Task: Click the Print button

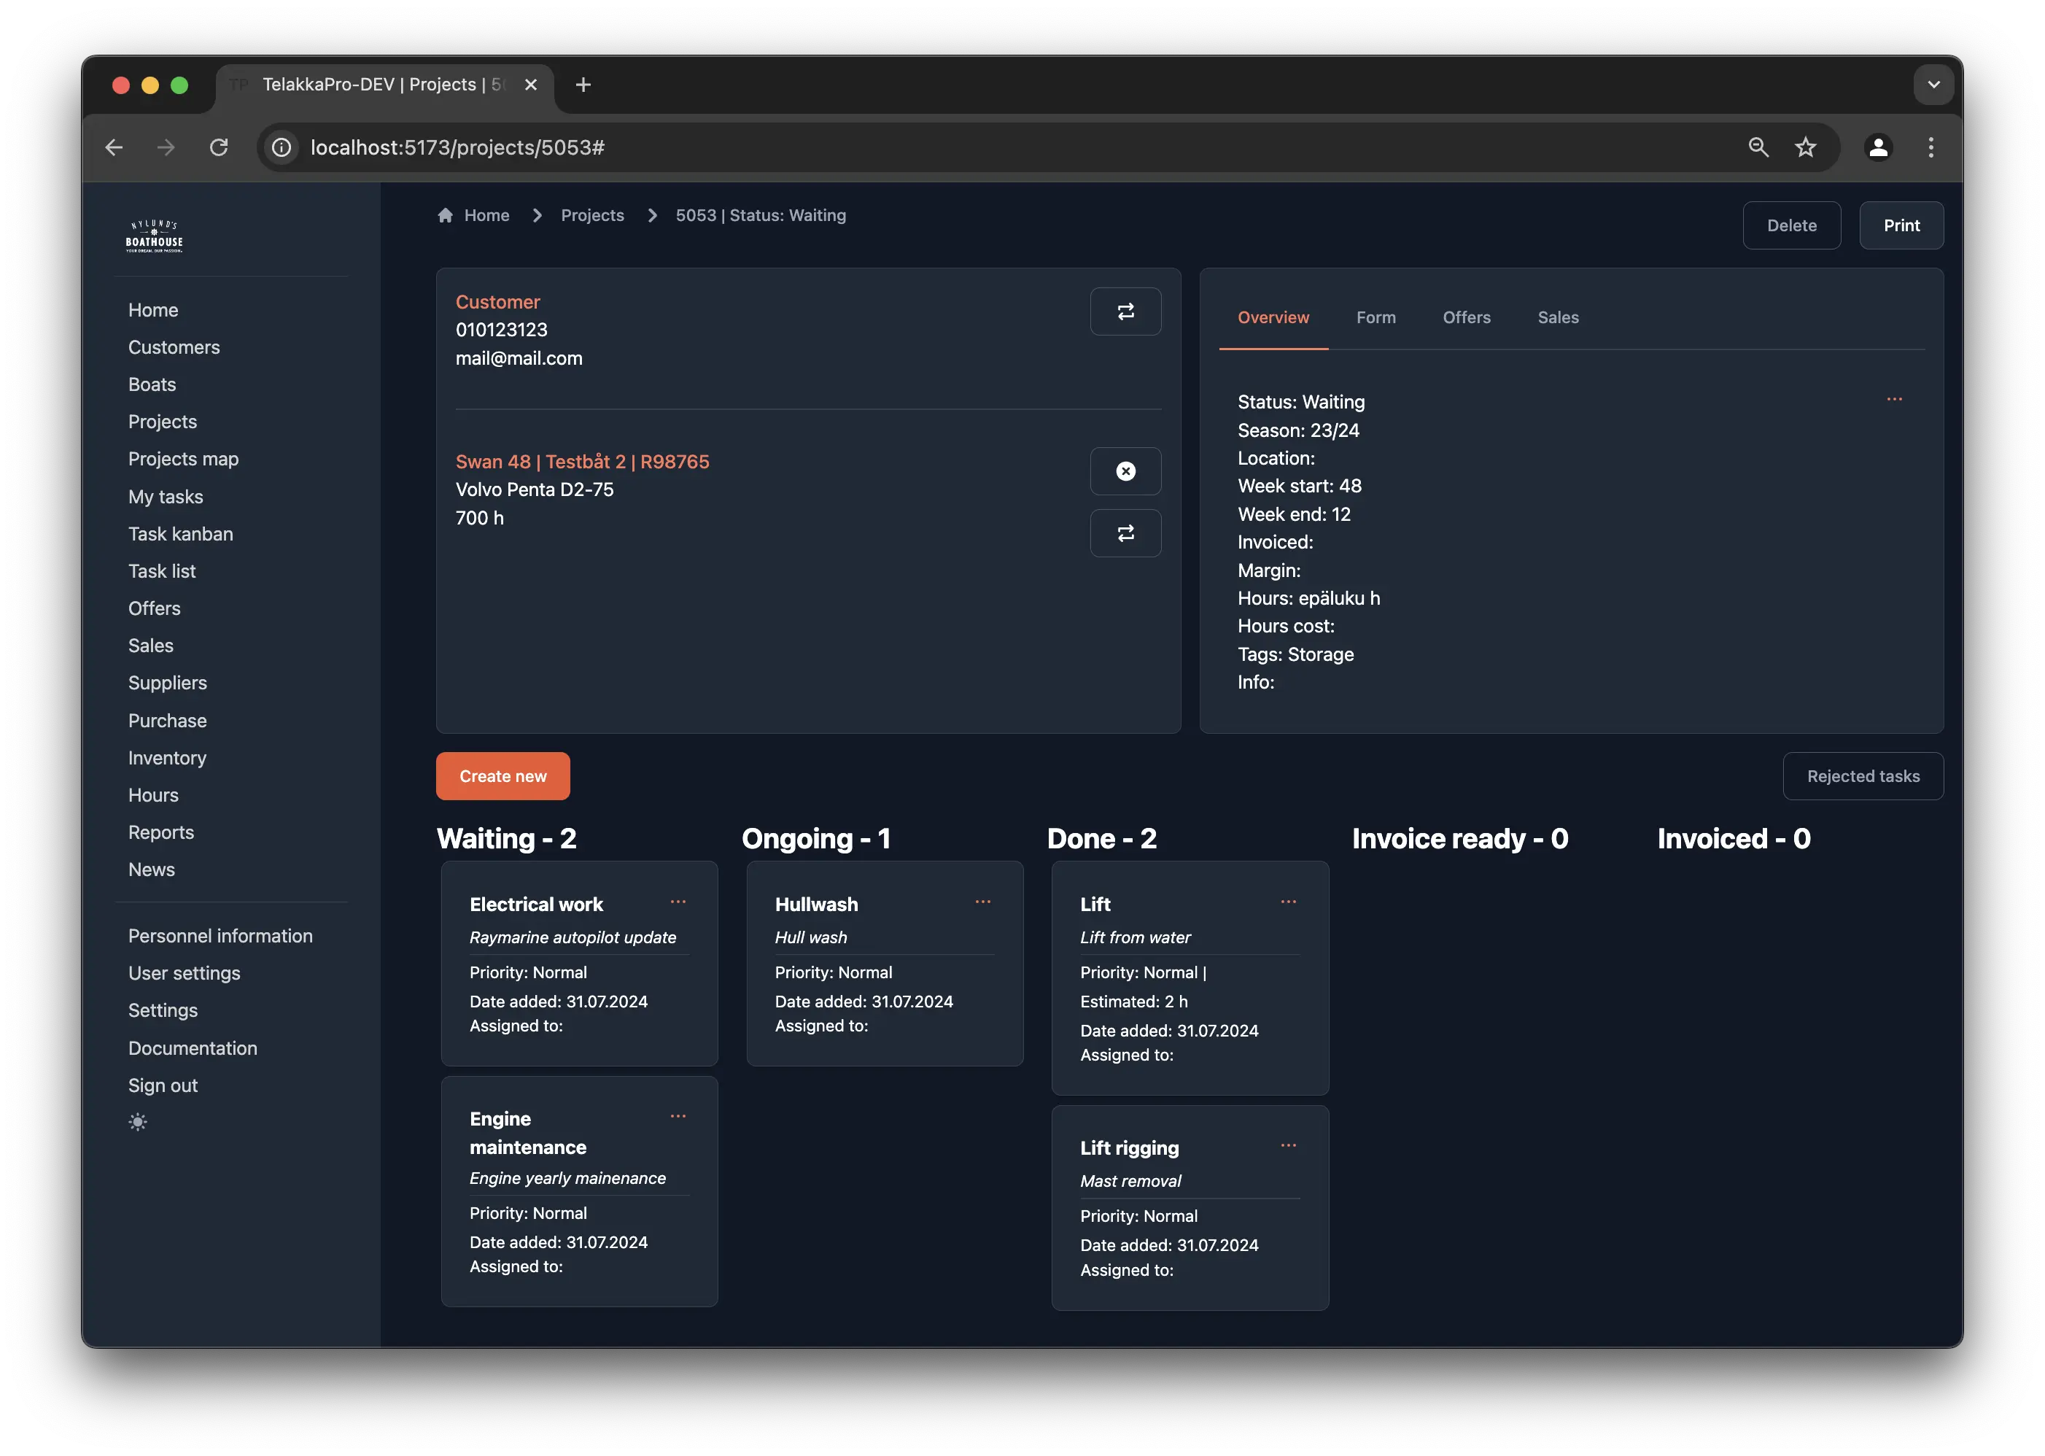Action: 1901,226
